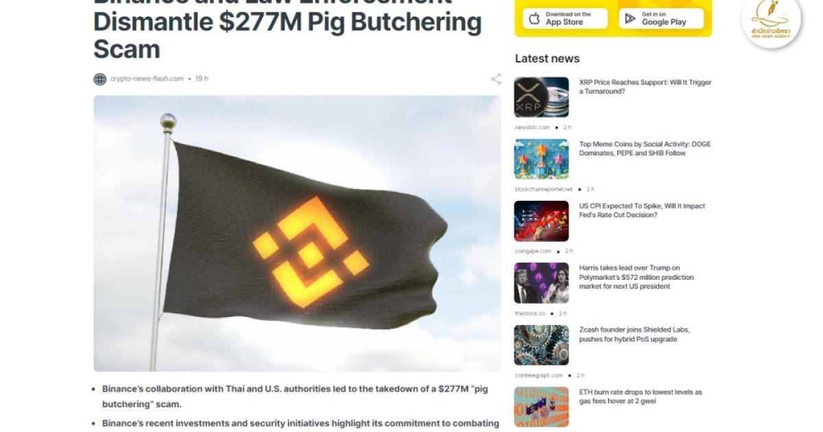Open US CPI Expected To Spike article
The width and height of the screenshot is (823, 432).
(642, 211)
